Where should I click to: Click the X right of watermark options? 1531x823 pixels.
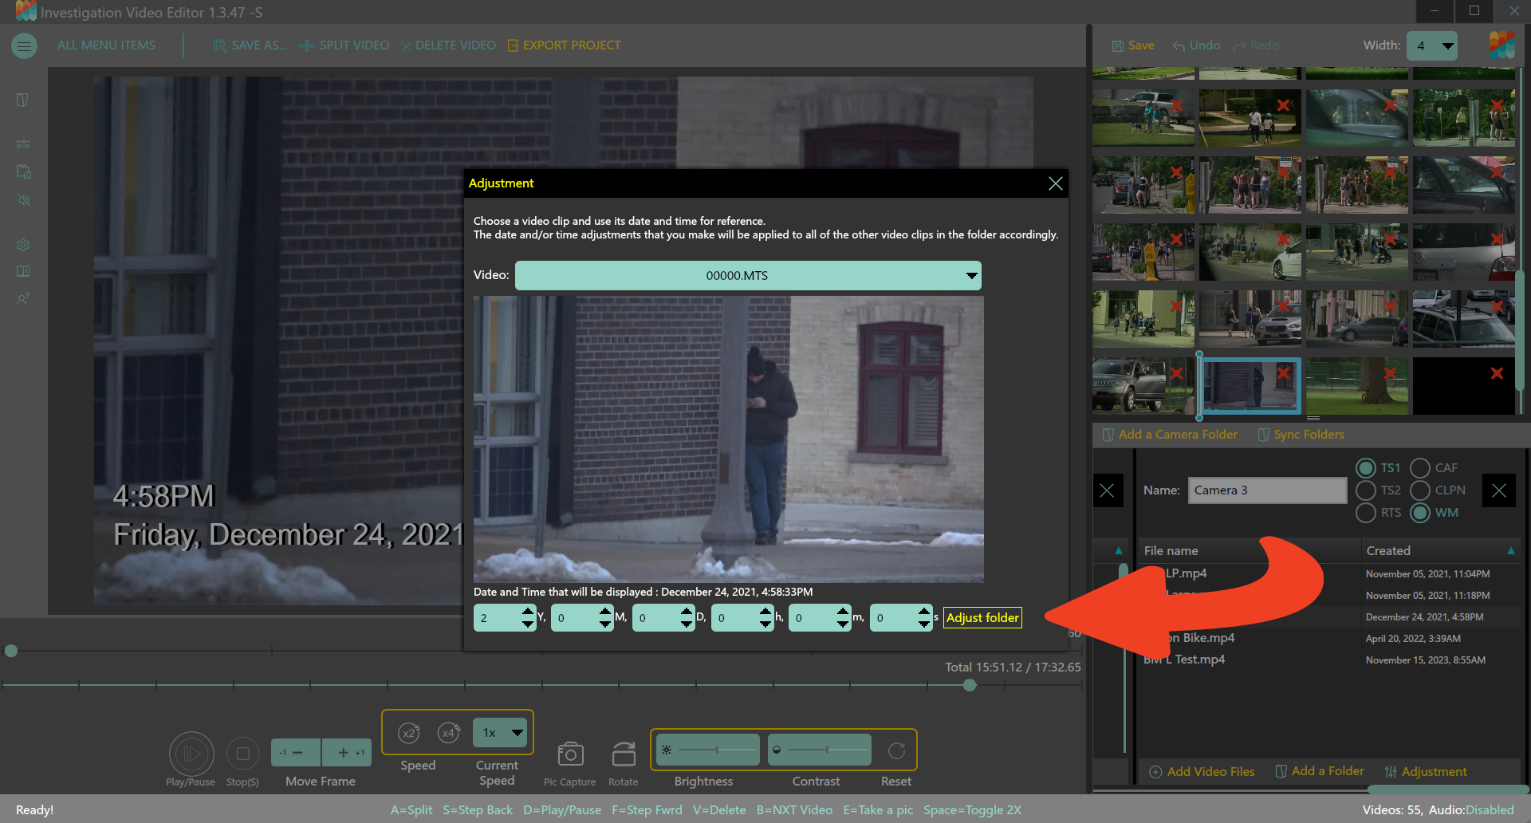point(1498,490)
